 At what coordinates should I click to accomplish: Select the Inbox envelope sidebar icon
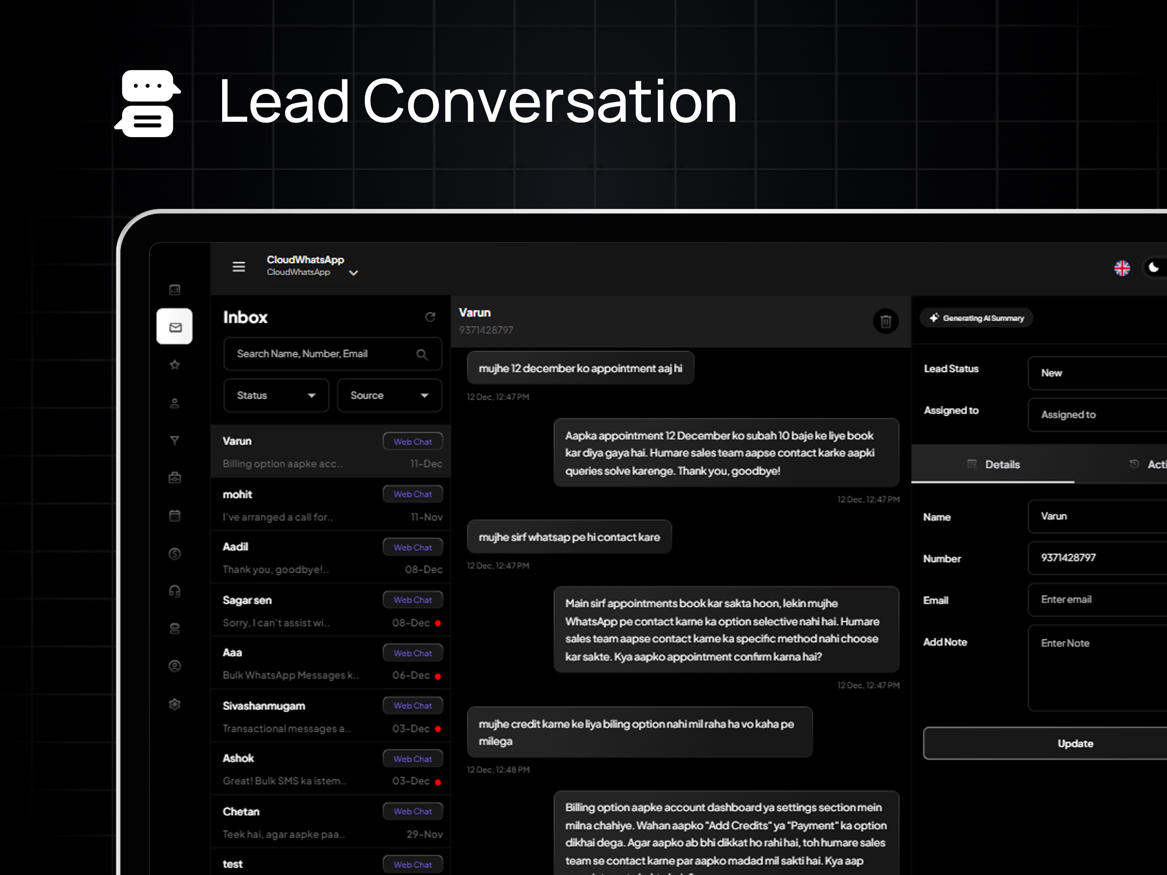[175, 327]
